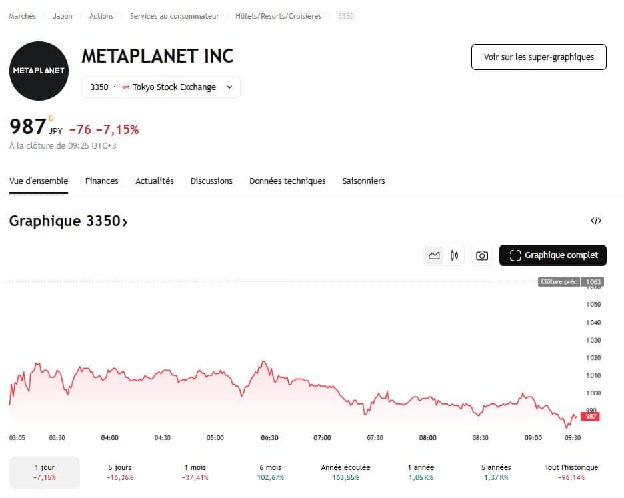Open the Tokyo Stock Exchange dropdown
The height and width of the screenshot is (498, 624).
coord(161,87)
